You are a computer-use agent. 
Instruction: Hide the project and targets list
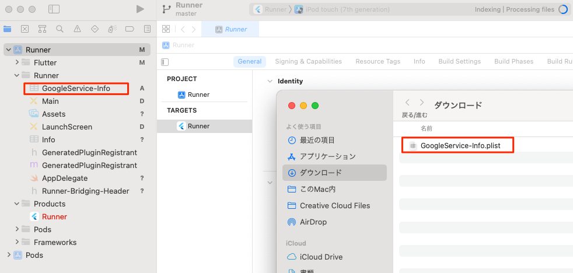point(165,62)
